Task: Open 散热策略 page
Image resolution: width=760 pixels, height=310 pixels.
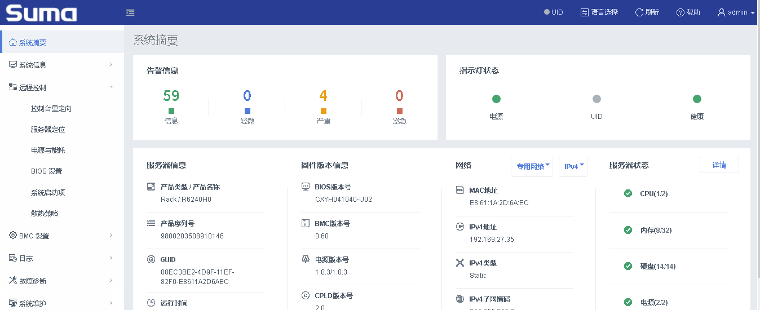Action: tap(45, 214)
